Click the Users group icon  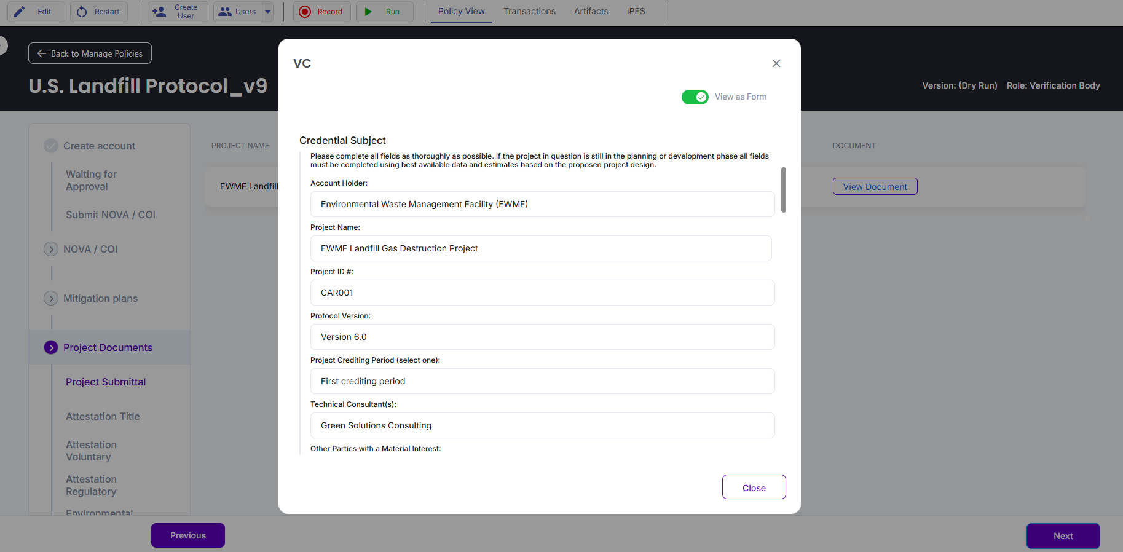(225, 12)
